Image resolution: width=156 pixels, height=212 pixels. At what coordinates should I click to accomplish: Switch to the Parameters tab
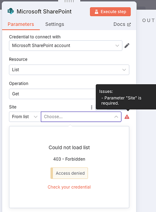click(21, 24)
